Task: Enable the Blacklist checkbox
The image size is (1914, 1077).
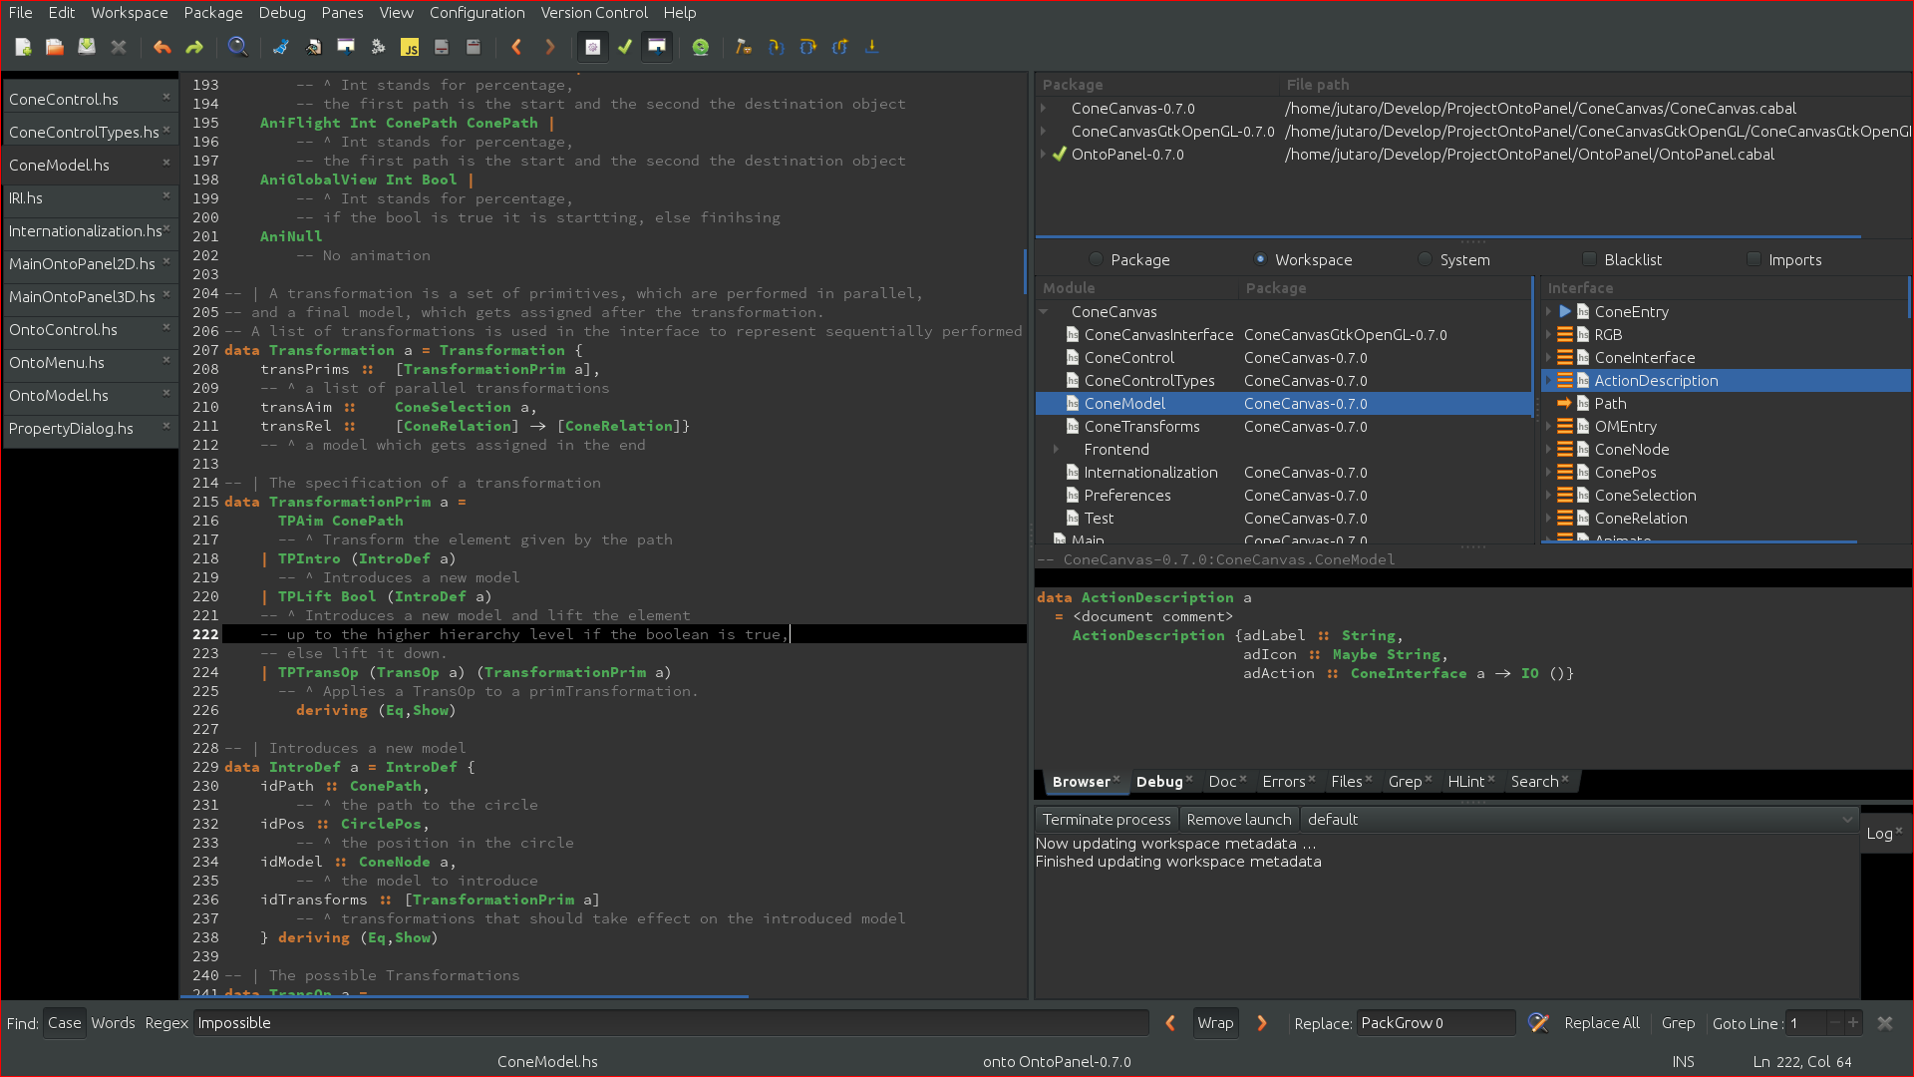Action: [1590, 259]
